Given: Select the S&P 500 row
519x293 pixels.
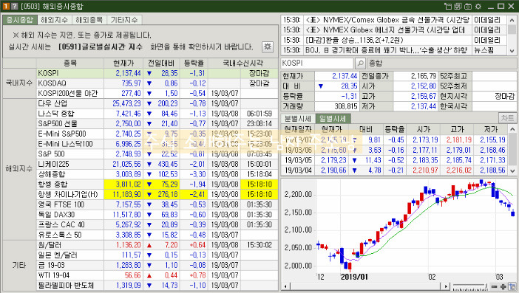Looking at the screenshot, I should point(157,154).
